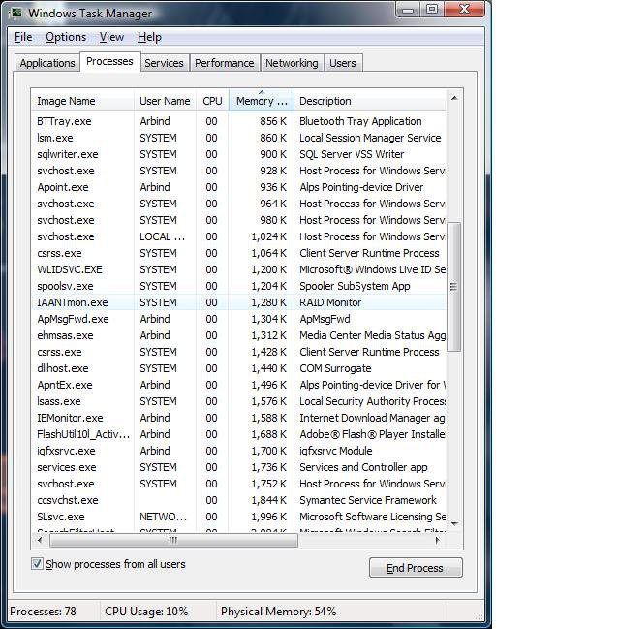Select the IEMonitor.exe process
Image resolution: width=620 pixels, height=629 pixels.
[x=238, y=418]
